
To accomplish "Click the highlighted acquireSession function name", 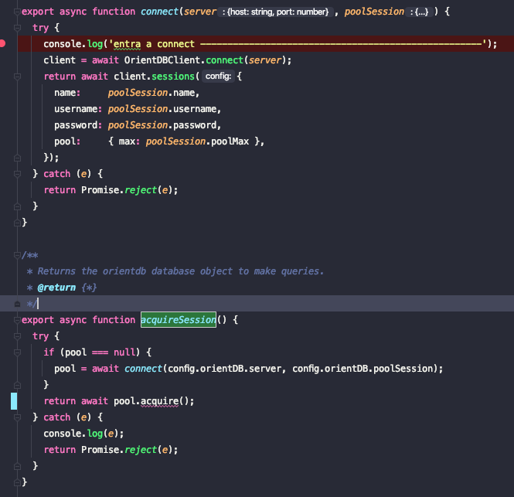I will (179, 320).
